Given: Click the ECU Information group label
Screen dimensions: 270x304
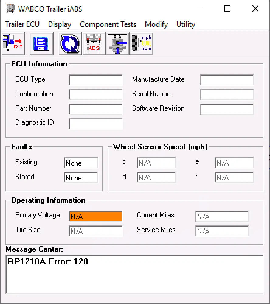Looking at the screenshot, I should (39, 64).
